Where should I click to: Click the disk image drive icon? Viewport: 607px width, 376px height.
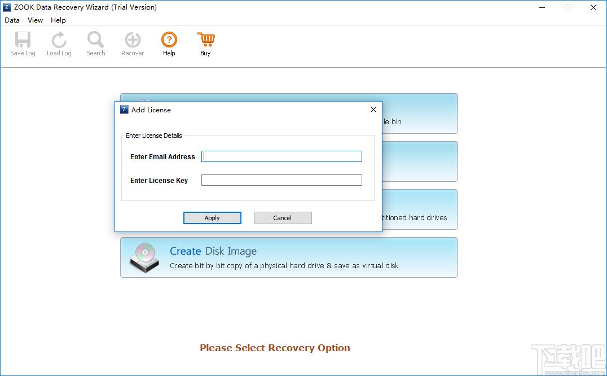[x=144, y=257]
